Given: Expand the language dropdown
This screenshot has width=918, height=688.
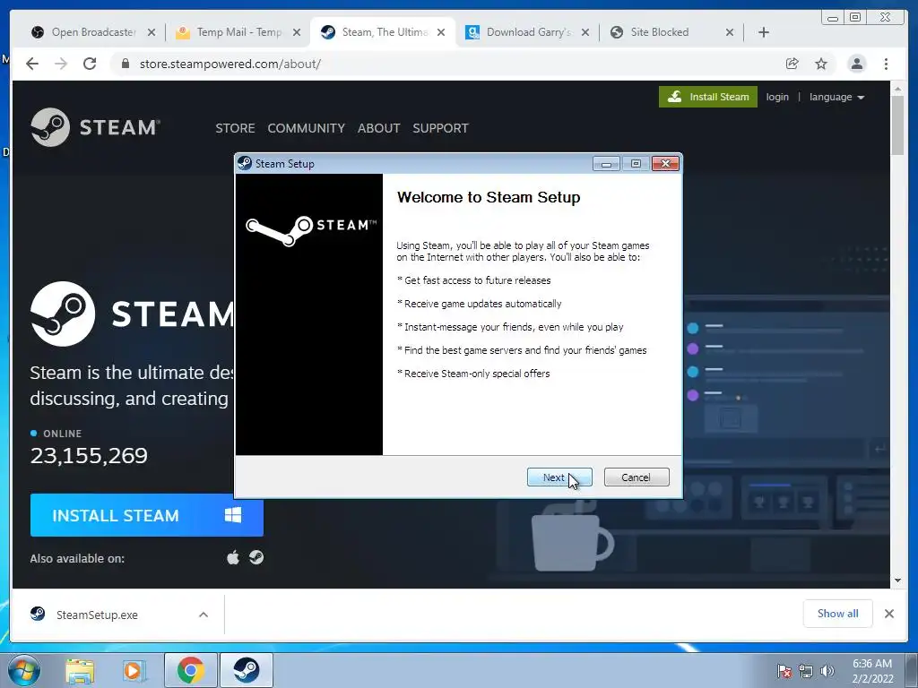Looking at the screenshot, I should (x=836, y=97).
